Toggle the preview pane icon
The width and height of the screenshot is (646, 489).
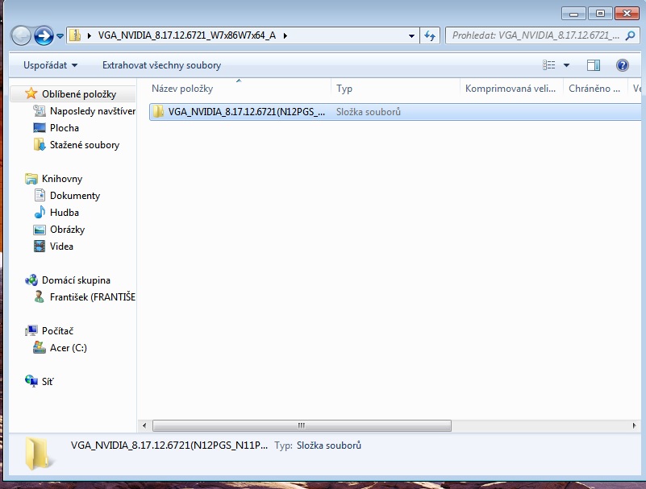click(x=594, y=65)
